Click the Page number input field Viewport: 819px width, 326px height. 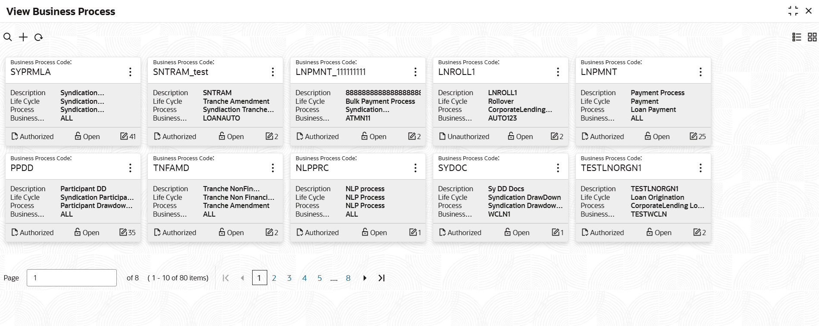tap(72, 278)
